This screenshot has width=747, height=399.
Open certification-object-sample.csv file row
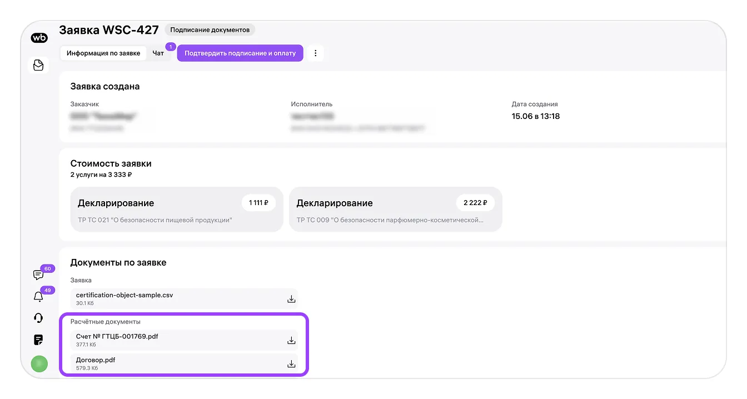(185, 298)
